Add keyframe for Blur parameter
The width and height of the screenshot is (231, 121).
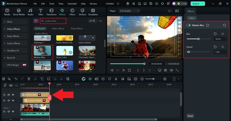(223, 34)
